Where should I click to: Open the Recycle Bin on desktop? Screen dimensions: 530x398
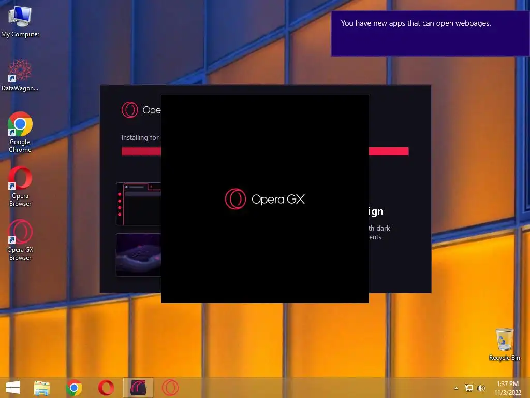click(x=504, y=344)
